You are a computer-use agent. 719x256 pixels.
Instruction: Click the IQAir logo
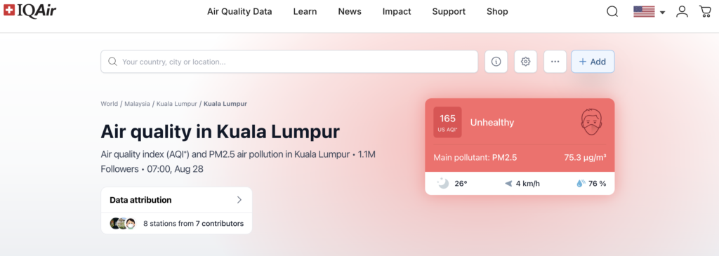point(29,11)
